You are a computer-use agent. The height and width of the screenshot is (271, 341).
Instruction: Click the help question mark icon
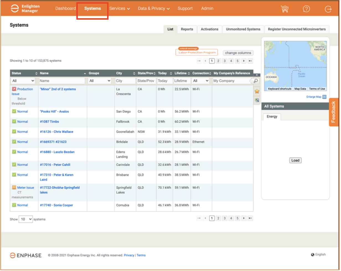(x=306, y=9)
